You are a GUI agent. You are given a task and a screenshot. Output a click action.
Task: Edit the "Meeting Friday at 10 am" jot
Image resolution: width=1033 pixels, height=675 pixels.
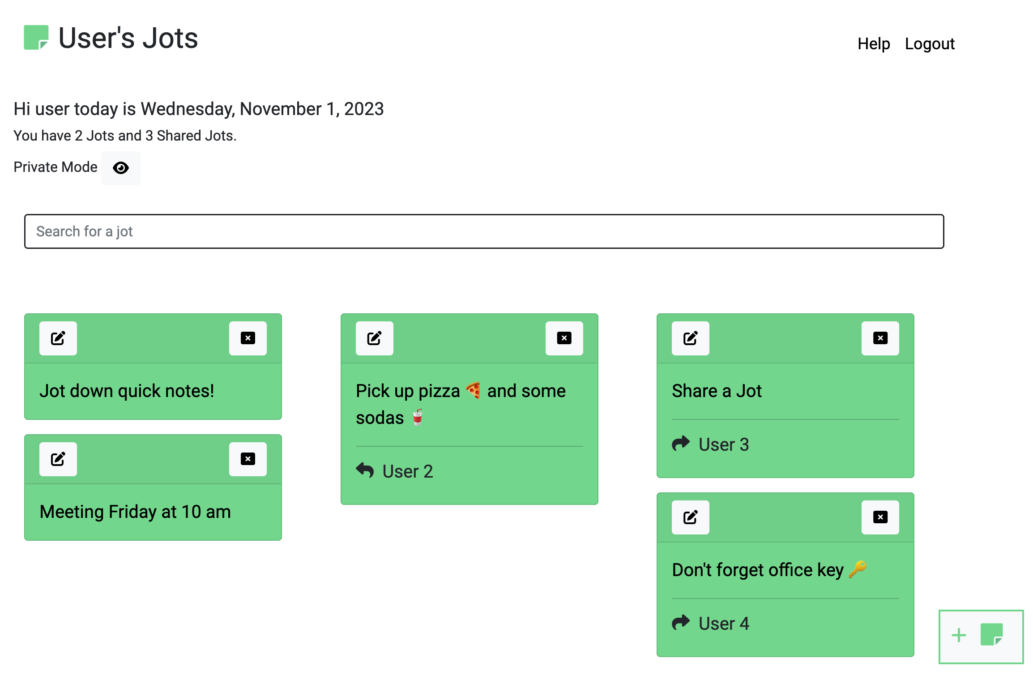click(x=58, y=459)
